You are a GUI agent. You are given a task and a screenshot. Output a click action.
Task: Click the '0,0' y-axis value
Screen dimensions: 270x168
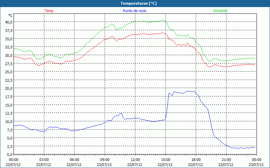click(10, 155)
